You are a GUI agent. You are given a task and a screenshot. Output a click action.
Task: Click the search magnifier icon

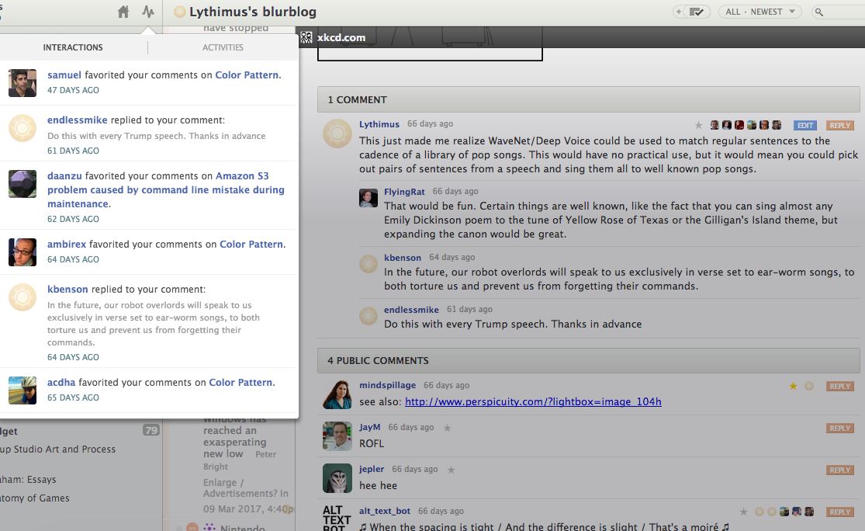tap(819, 12)
